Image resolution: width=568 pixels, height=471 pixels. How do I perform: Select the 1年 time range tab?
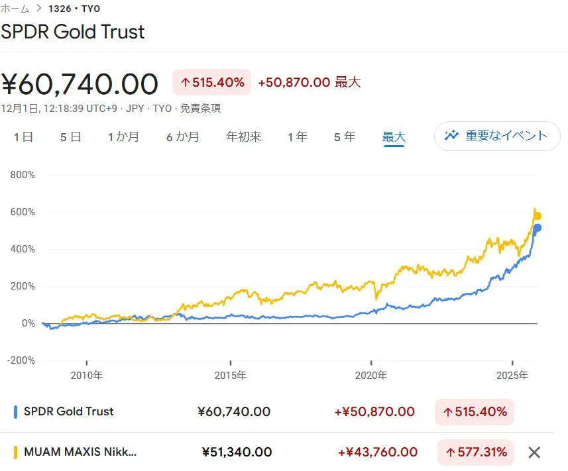(298, 137)
